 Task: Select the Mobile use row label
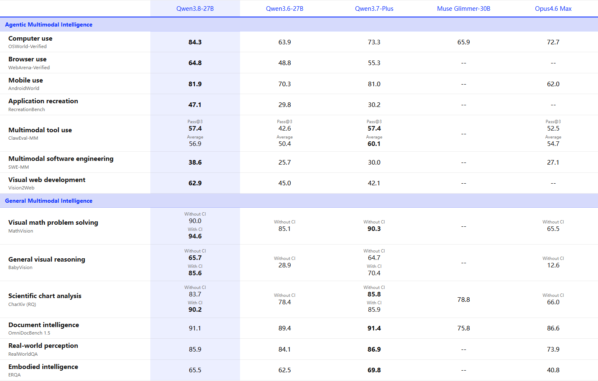26,80
